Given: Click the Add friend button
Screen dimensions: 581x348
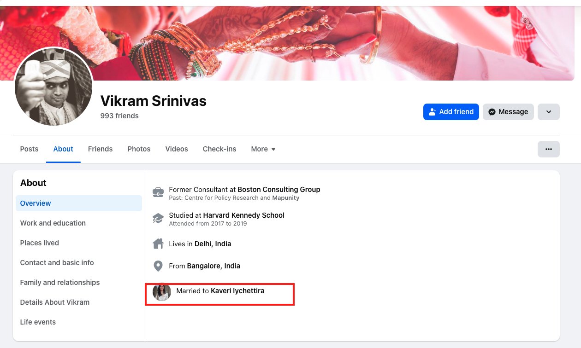Looking at the screenshot, I should coord(451,112).
